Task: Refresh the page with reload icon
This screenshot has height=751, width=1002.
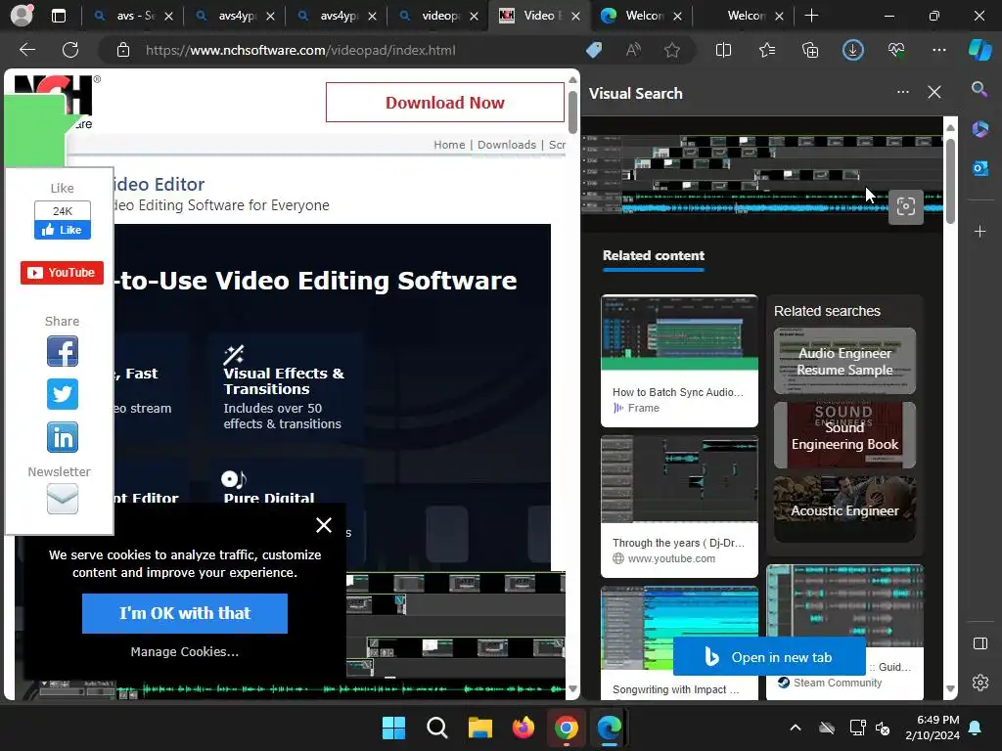Action: pyautogui.click(x=70, y=50)
